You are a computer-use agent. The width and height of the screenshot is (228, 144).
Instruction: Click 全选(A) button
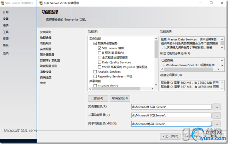tap(98, 98)
